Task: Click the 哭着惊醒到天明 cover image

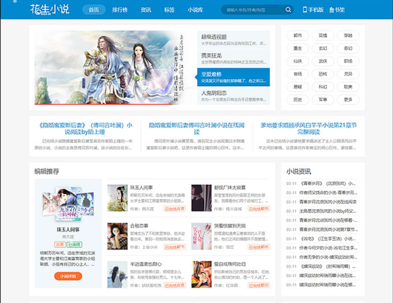Action: click(x=201, y=236)
